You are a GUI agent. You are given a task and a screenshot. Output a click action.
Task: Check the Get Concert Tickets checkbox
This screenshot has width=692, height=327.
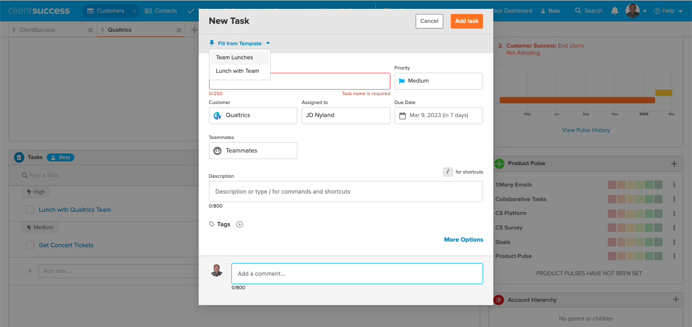30,245
